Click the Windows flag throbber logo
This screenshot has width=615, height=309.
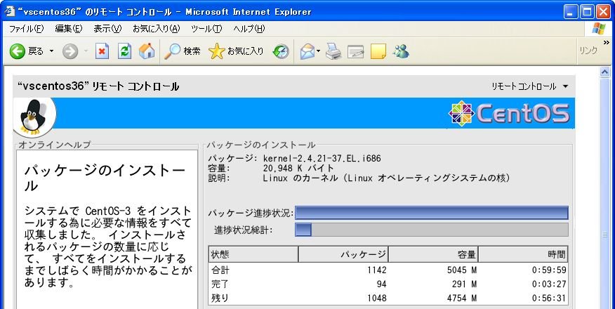(599, 29)
